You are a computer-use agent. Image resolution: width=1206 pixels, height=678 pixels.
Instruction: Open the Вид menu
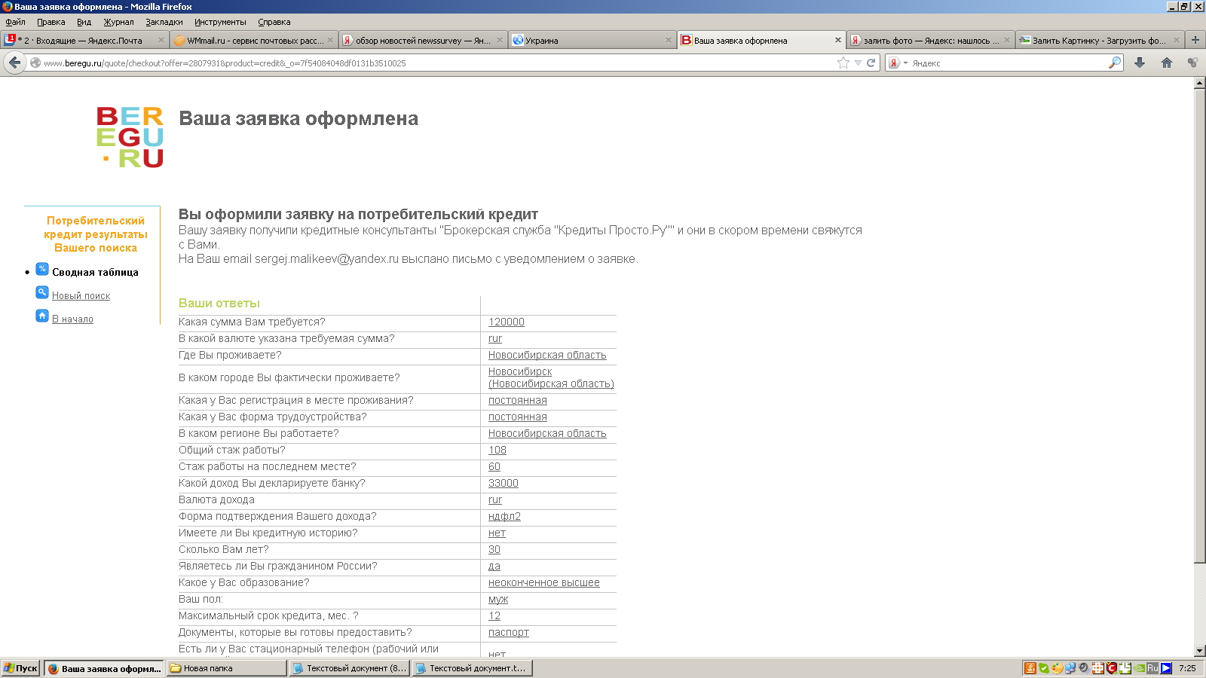click(x=84, y=22)
